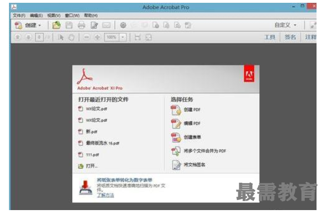Open recent file 111.pdf
Image resolution: width=321 pixels, height=214 pixels.
pyautogui.click(x=88, y=154)
